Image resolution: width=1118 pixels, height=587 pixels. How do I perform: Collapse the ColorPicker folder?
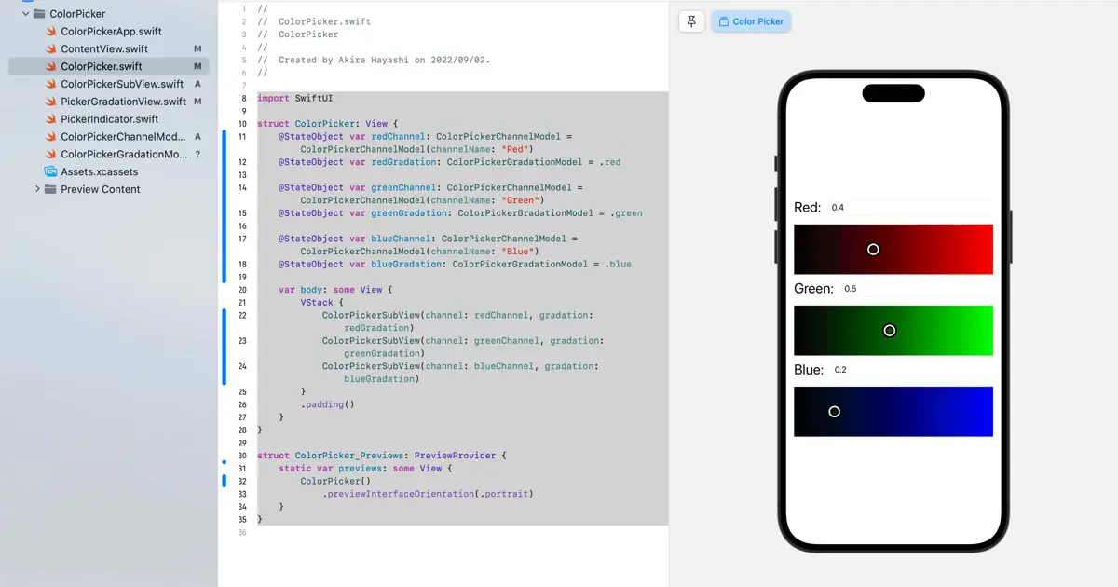(x=26, y=14)
